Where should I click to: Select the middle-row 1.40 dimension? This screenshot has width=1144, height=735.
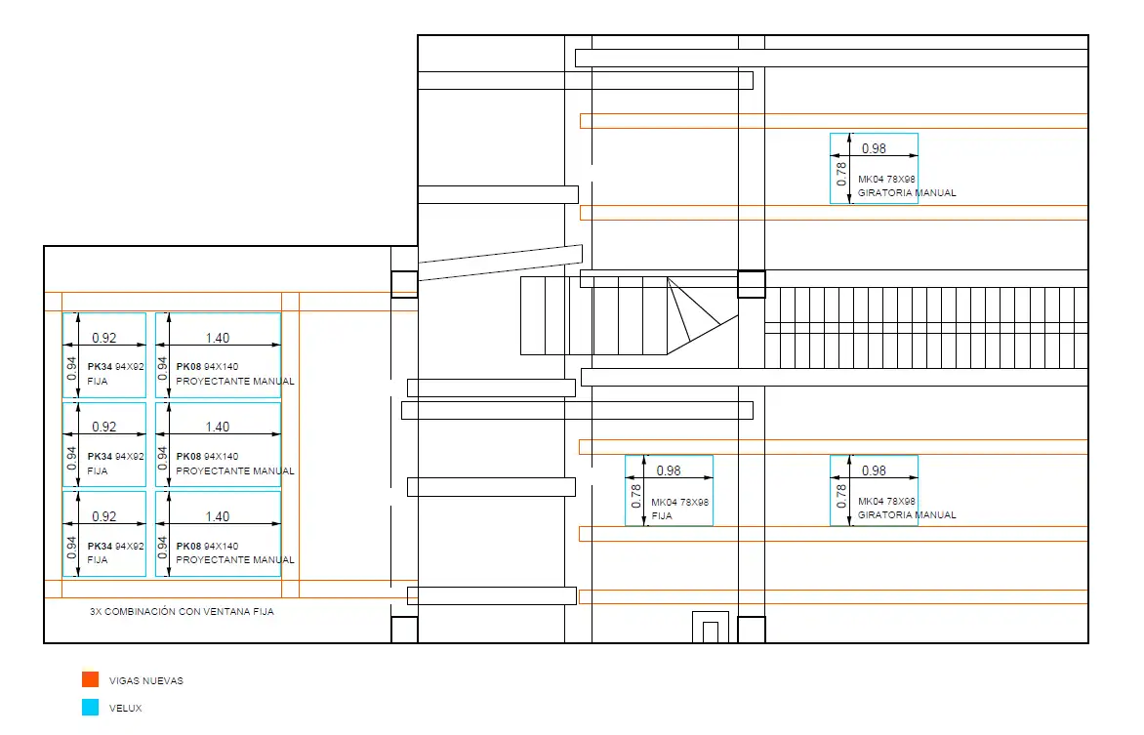click(218, 427)
